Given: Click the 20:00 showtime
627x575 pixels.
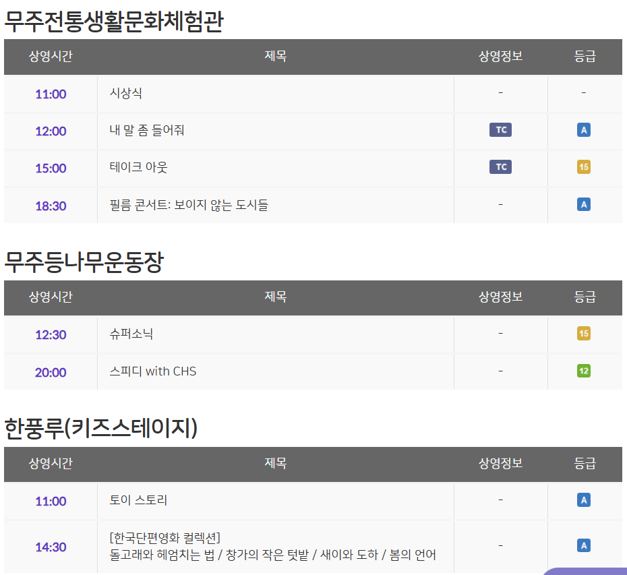Looking at the screenshot, I should 51,372.
